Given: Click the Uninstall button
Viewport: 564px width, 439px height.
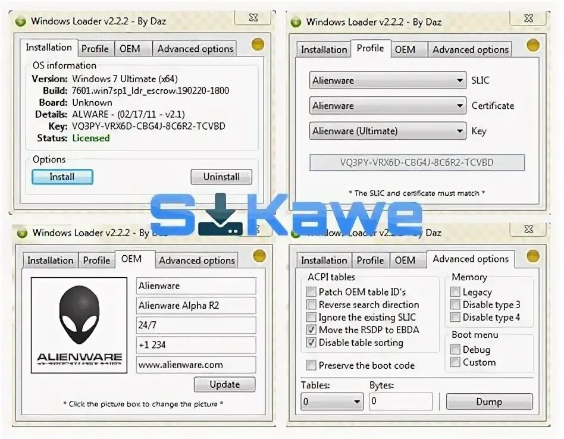Looking at the screenshot, I should click(221, 177).
